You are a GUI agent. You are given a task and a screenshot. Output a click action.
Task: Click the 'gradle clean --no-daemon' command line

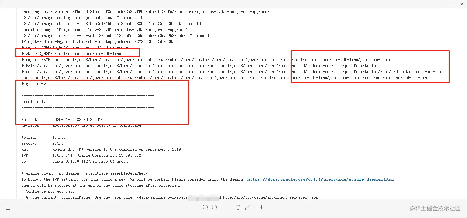84,173
